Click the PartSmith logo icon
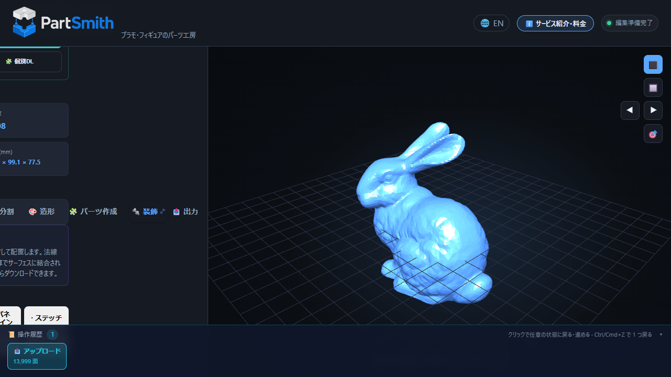This screenshot has height=377, width=671. coord(24,22)
